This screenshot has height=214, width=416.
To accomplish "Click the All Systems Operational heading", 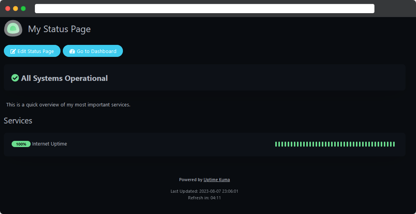I will pyautogui.click(x=64, y=78).
